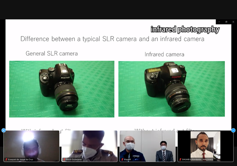
Task: Click the Ezaquiel de Jesus da Cruz name label
Action: coord(21,160)
